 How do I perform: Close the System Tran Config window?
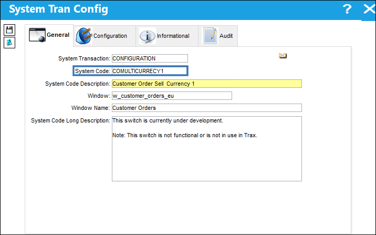tap(369, 9)
